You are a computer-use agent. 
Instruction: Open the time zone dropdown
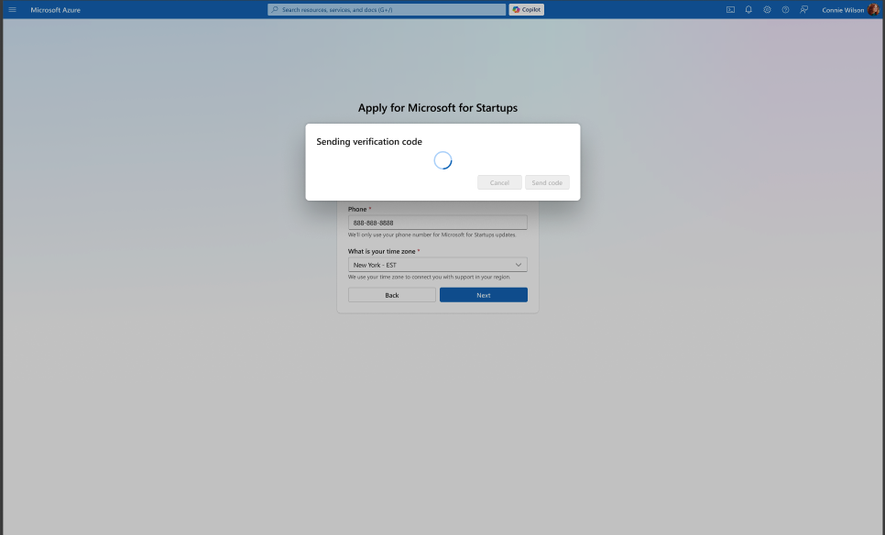tap(437, 265)
